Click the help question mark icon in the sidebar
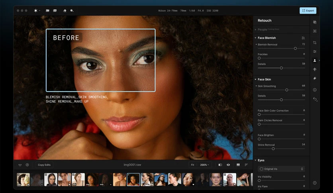Image resolution: width=333 pixels, height=193 pixels. coord(315,183)
